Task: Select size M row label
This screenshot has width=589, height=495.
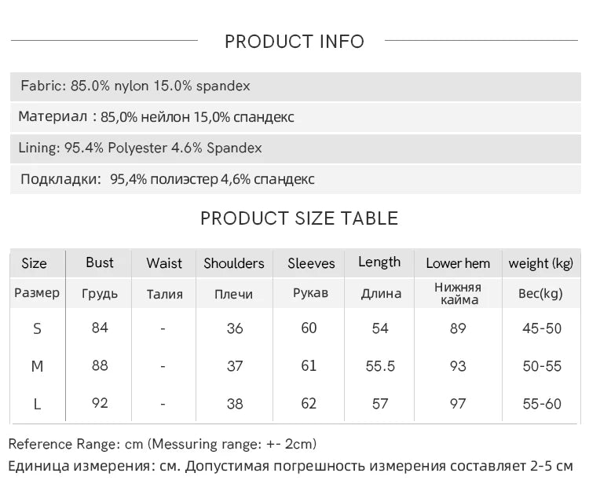Action: click(37, 366)
